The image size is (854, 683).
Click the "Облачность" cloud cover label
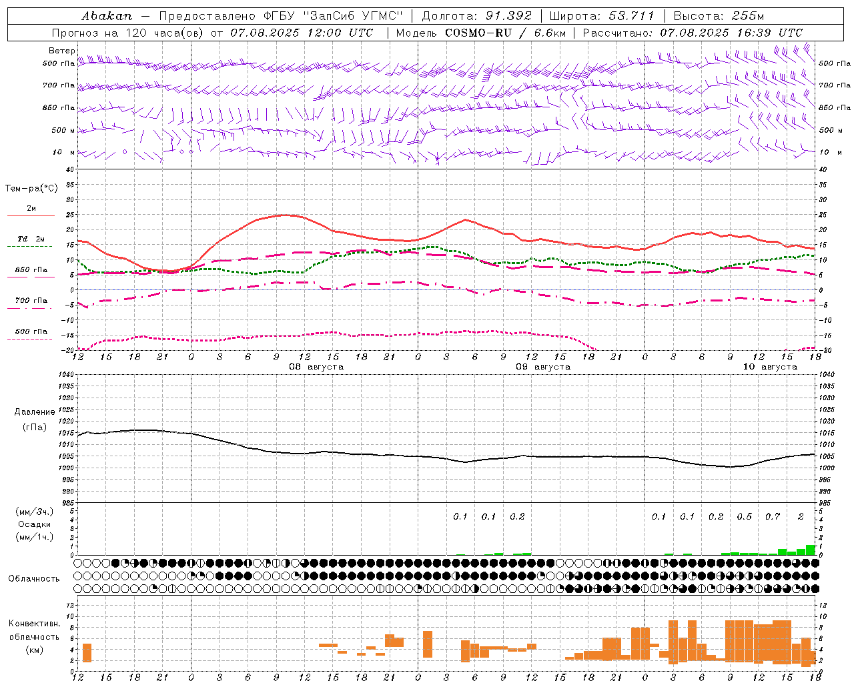tap(34, 578)
